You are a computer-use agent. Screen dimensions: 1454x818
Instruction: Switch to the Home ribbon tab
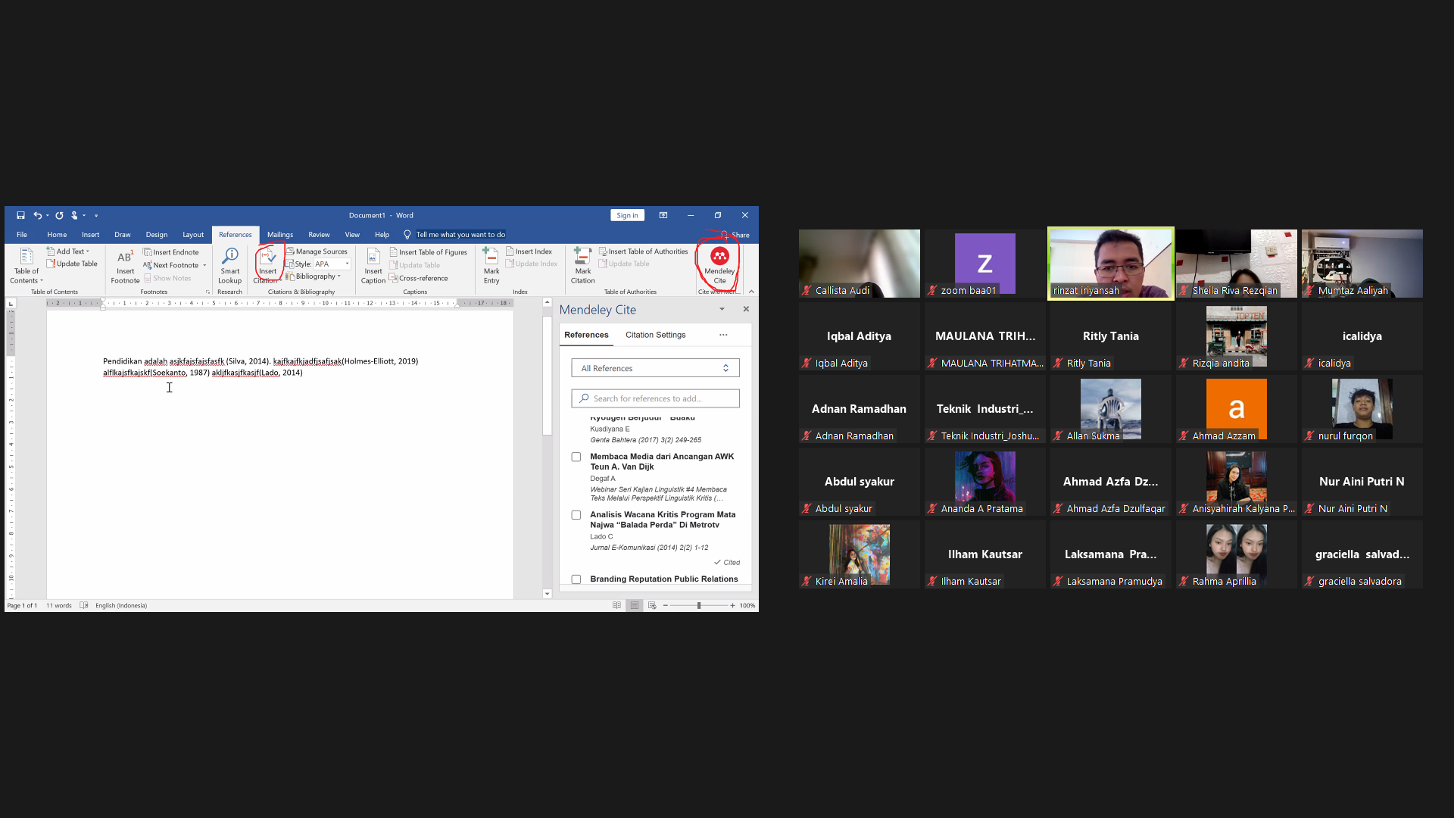coord(57,235)
